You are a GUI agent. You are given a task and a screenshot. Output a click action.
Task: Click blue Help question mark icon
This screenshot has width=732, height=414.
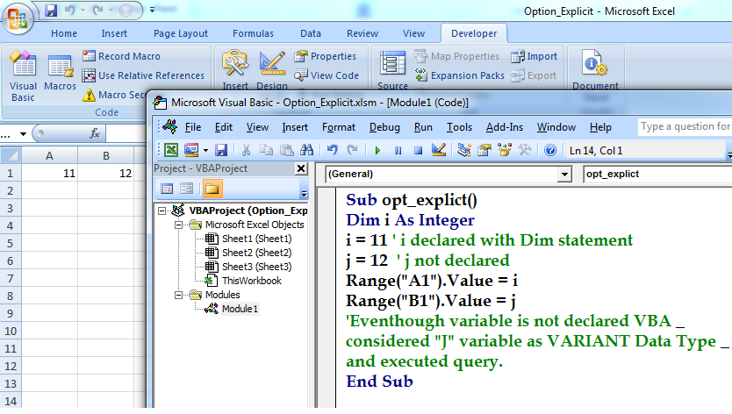(550, 150)
